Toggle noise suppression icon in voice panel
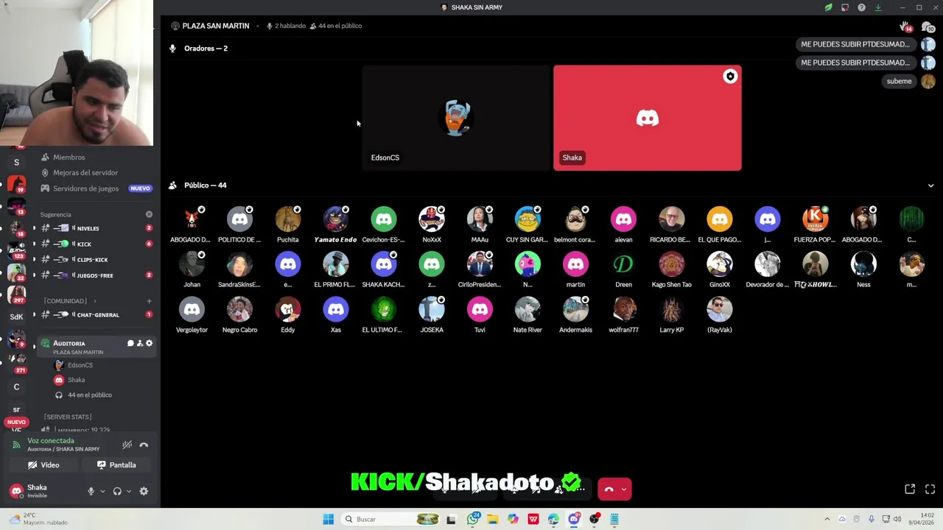Image resolution: width=943 pixels, height=530 pixels. (127, 445)
